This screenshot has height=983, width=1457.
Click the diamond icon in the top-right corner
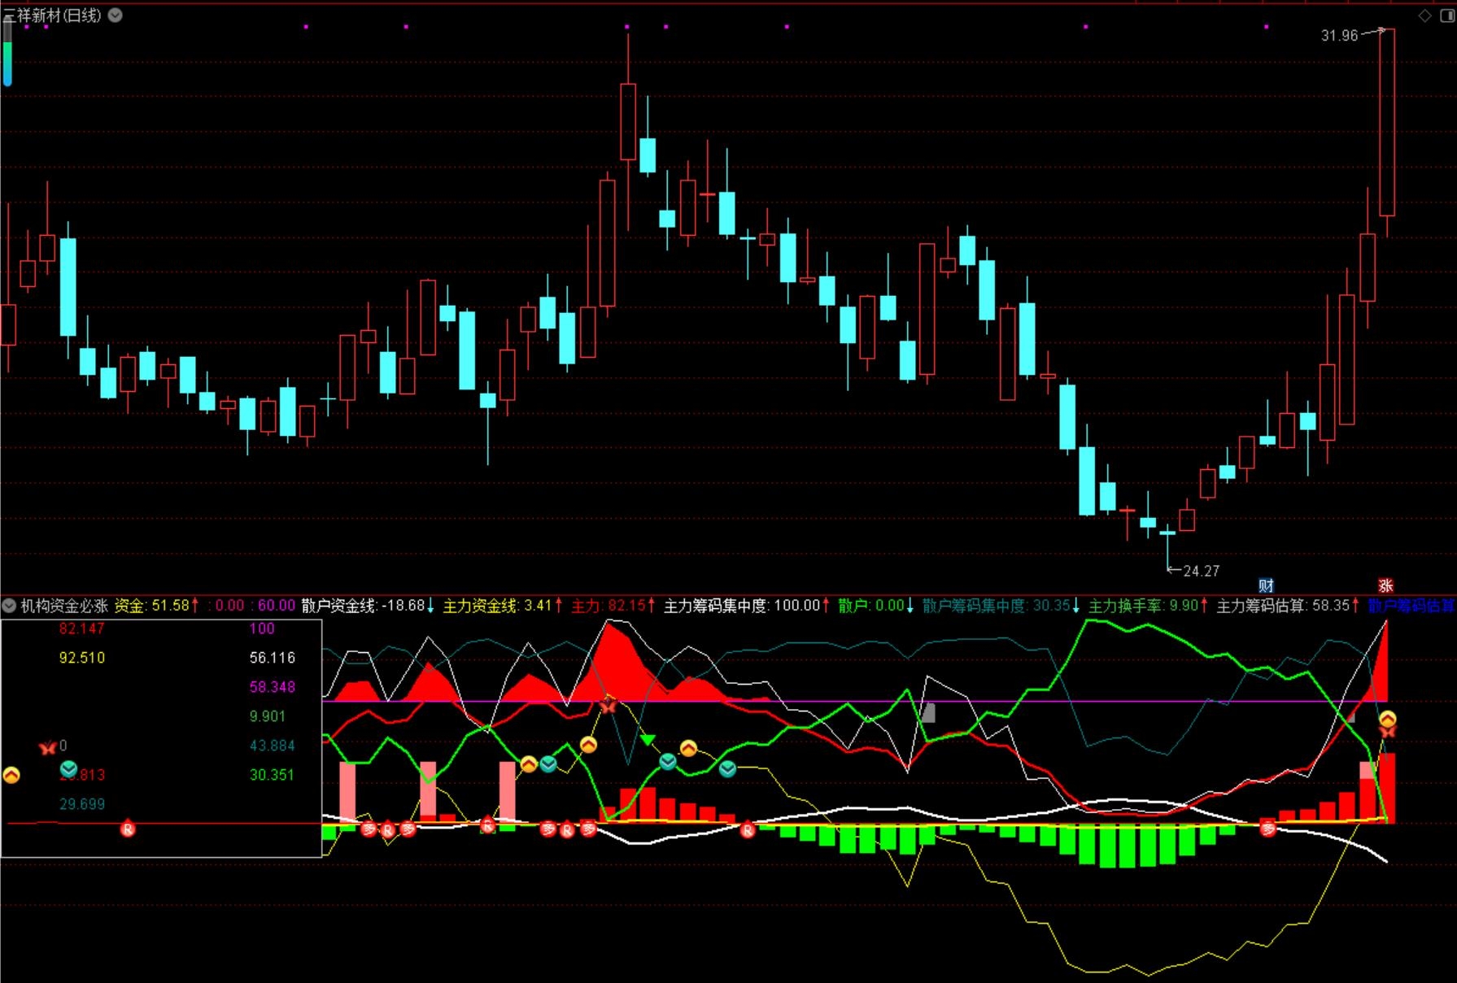pos(1424,15)
